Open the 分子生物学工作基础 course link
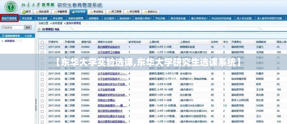This screenshot has width=287, height=124. 109,52
